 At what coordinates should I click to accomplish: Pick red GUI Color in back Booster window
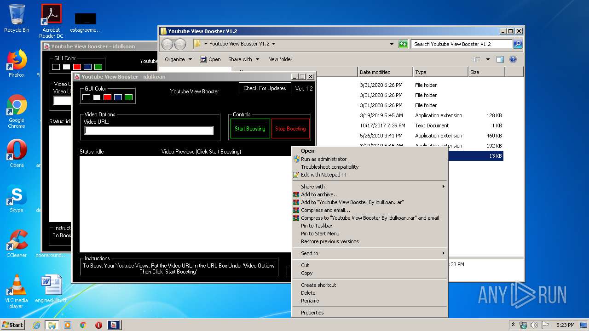77,67
